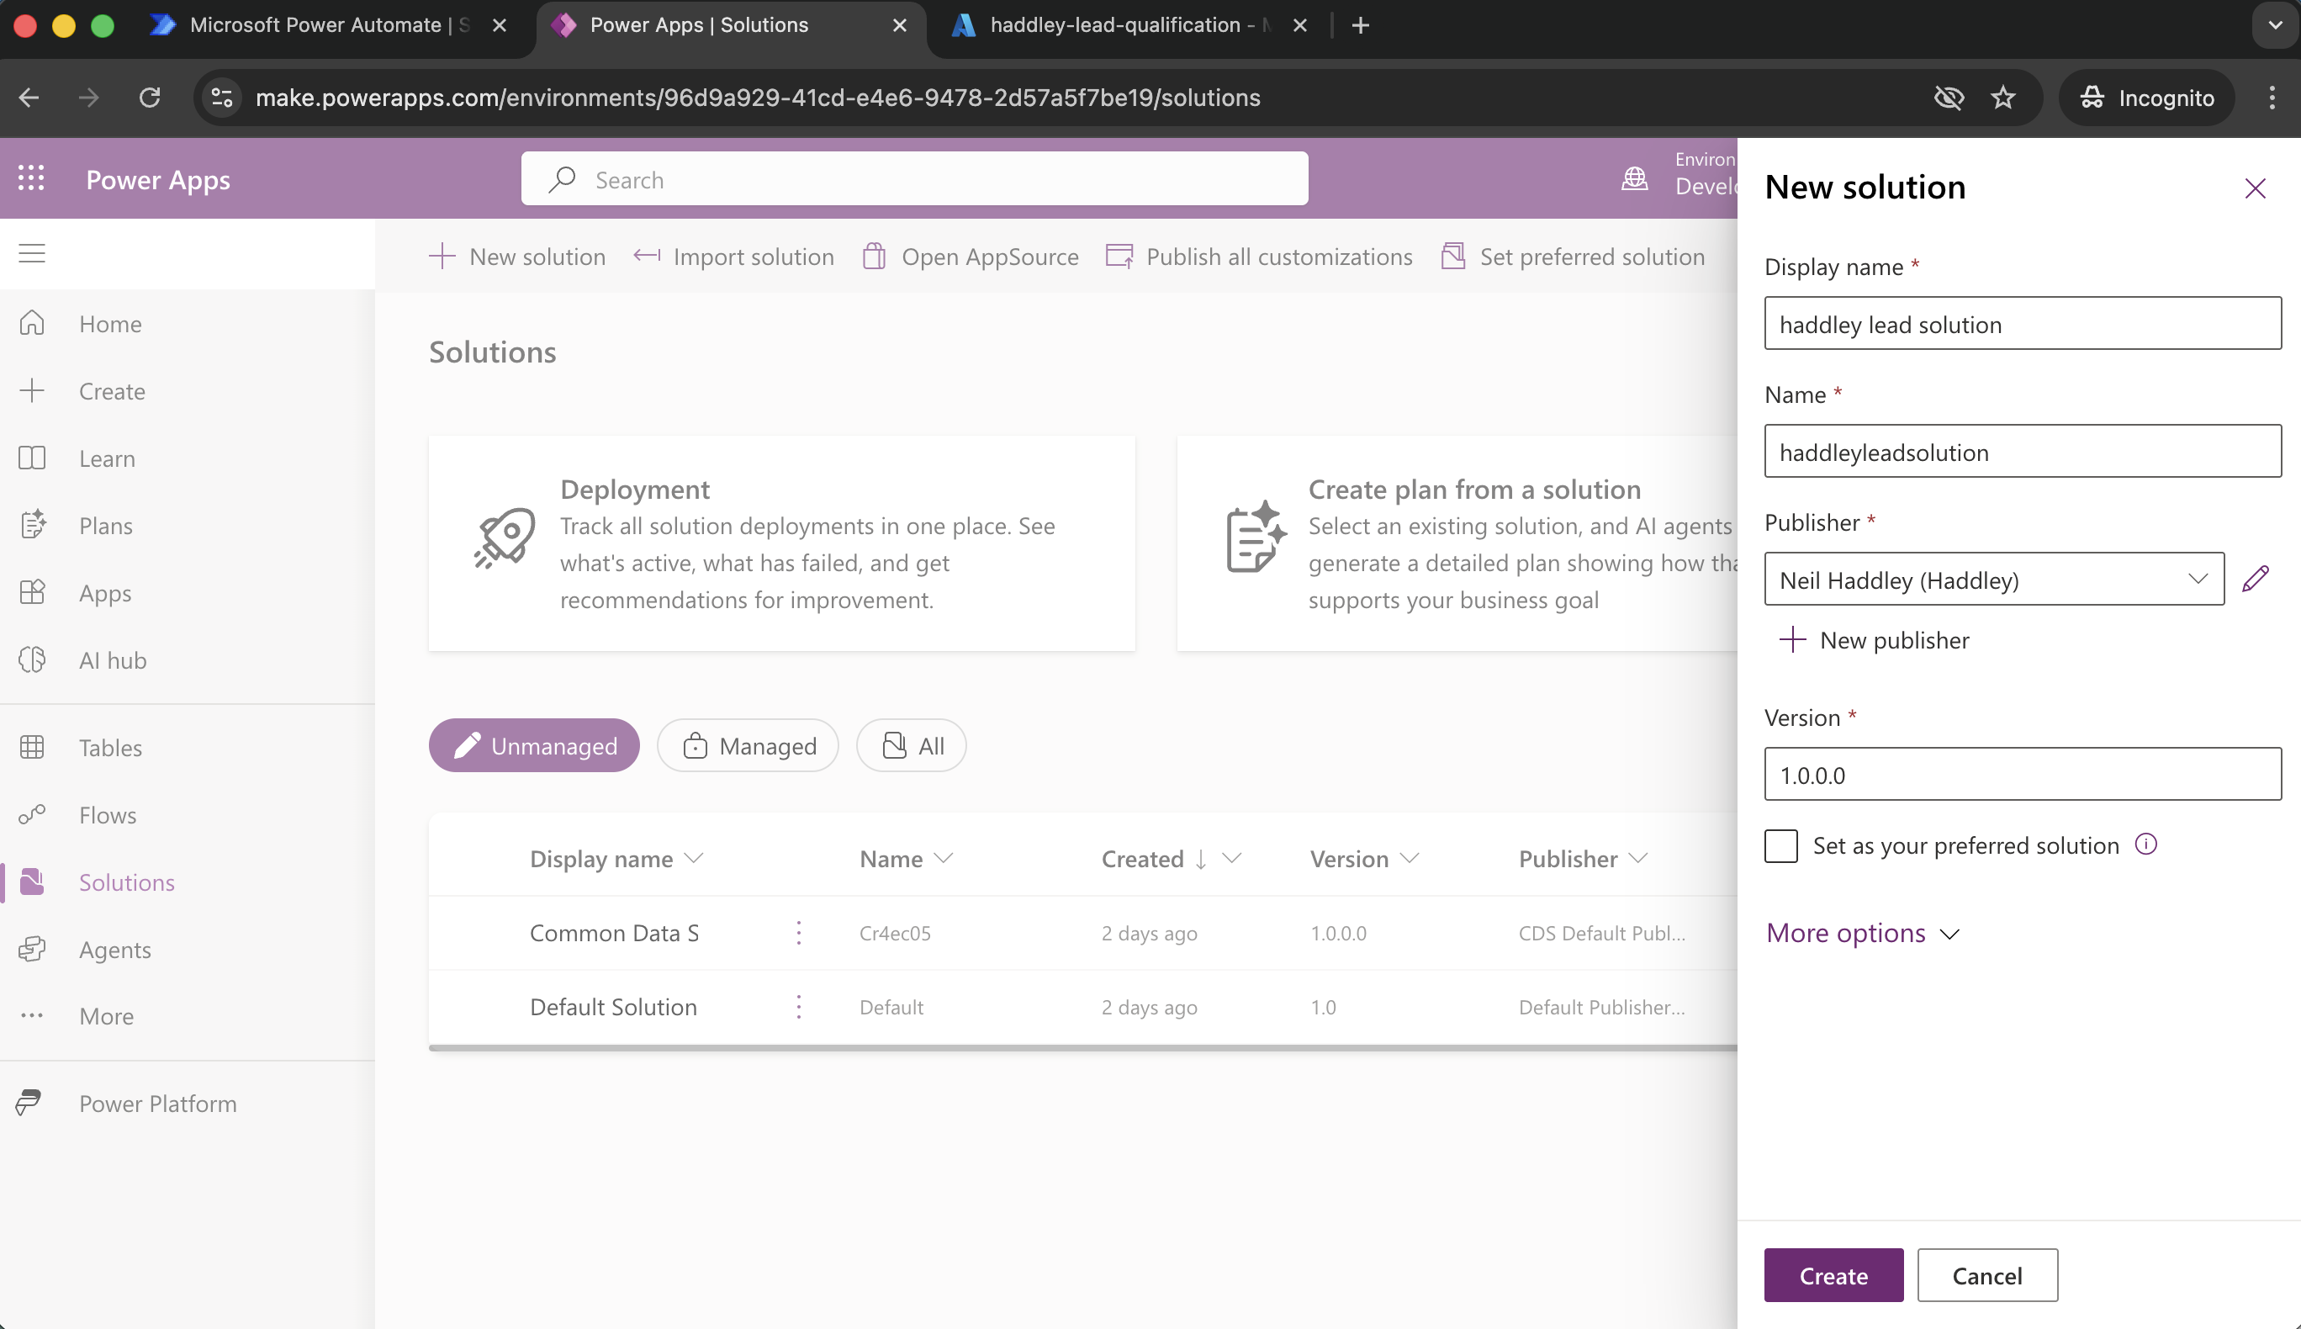Close the New solution panel

point(2255,188)
